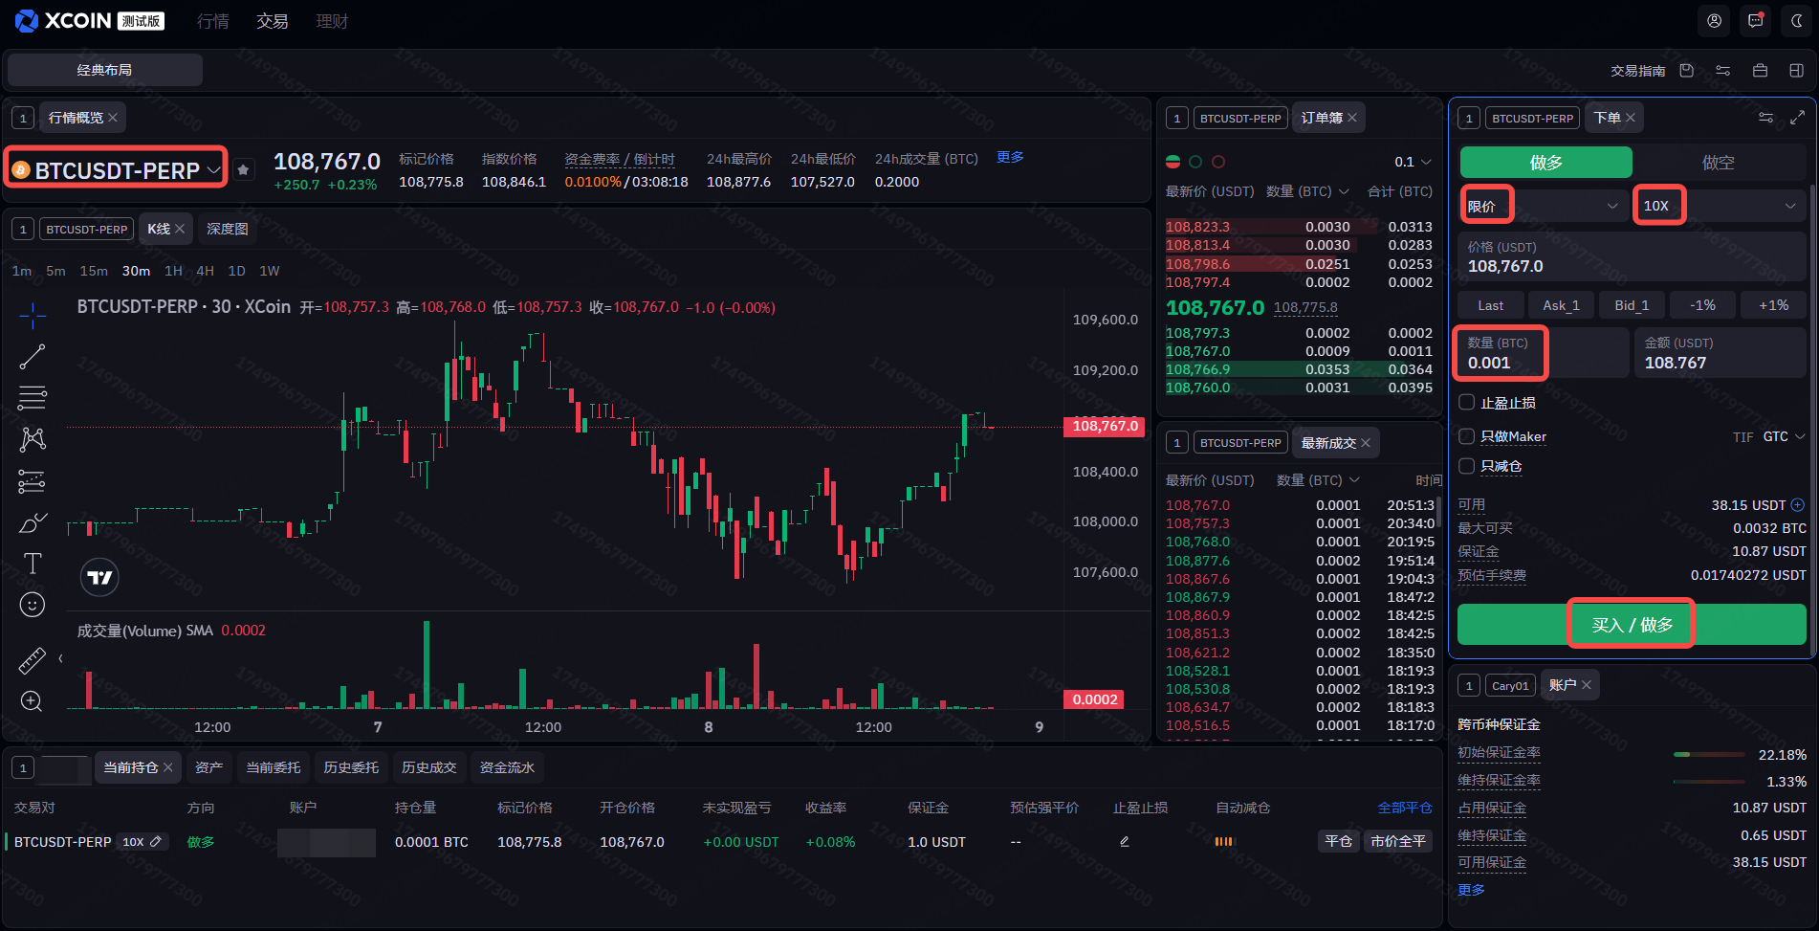Viewport: 1819px width, 931px height.
Task: Open the emoji sticker tool
Action: 33,605
